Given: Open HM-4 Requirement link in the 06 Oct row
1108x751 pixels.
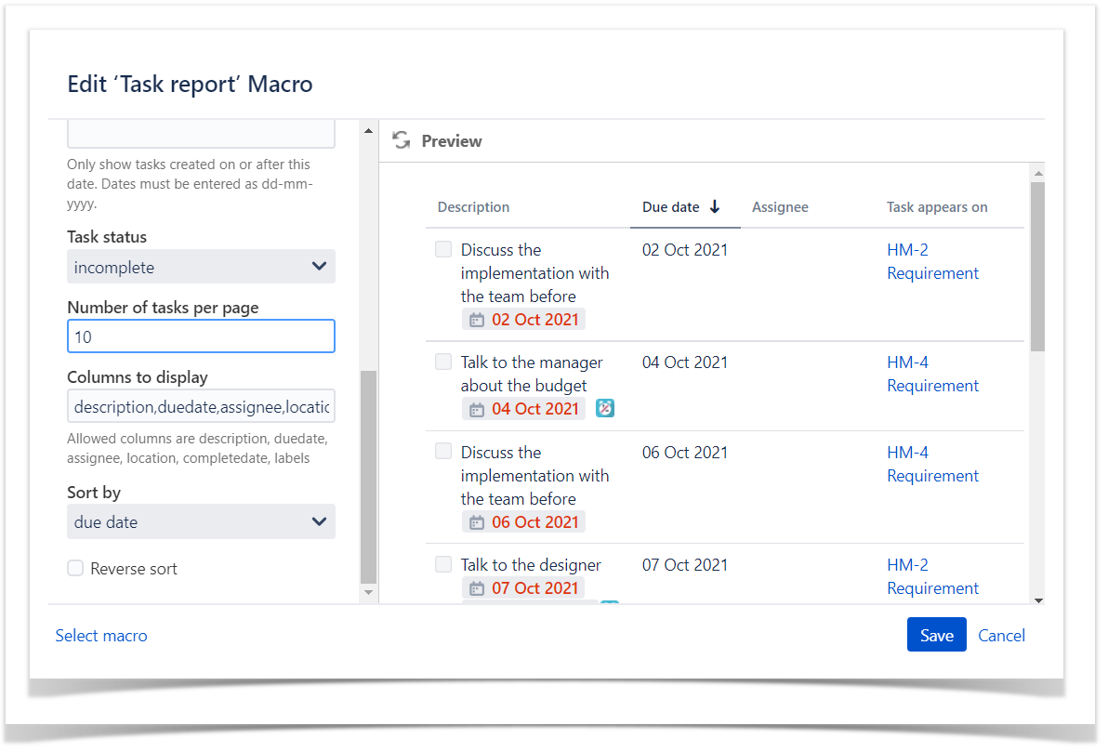Looking at the screenshot, I should pos(932,464).
